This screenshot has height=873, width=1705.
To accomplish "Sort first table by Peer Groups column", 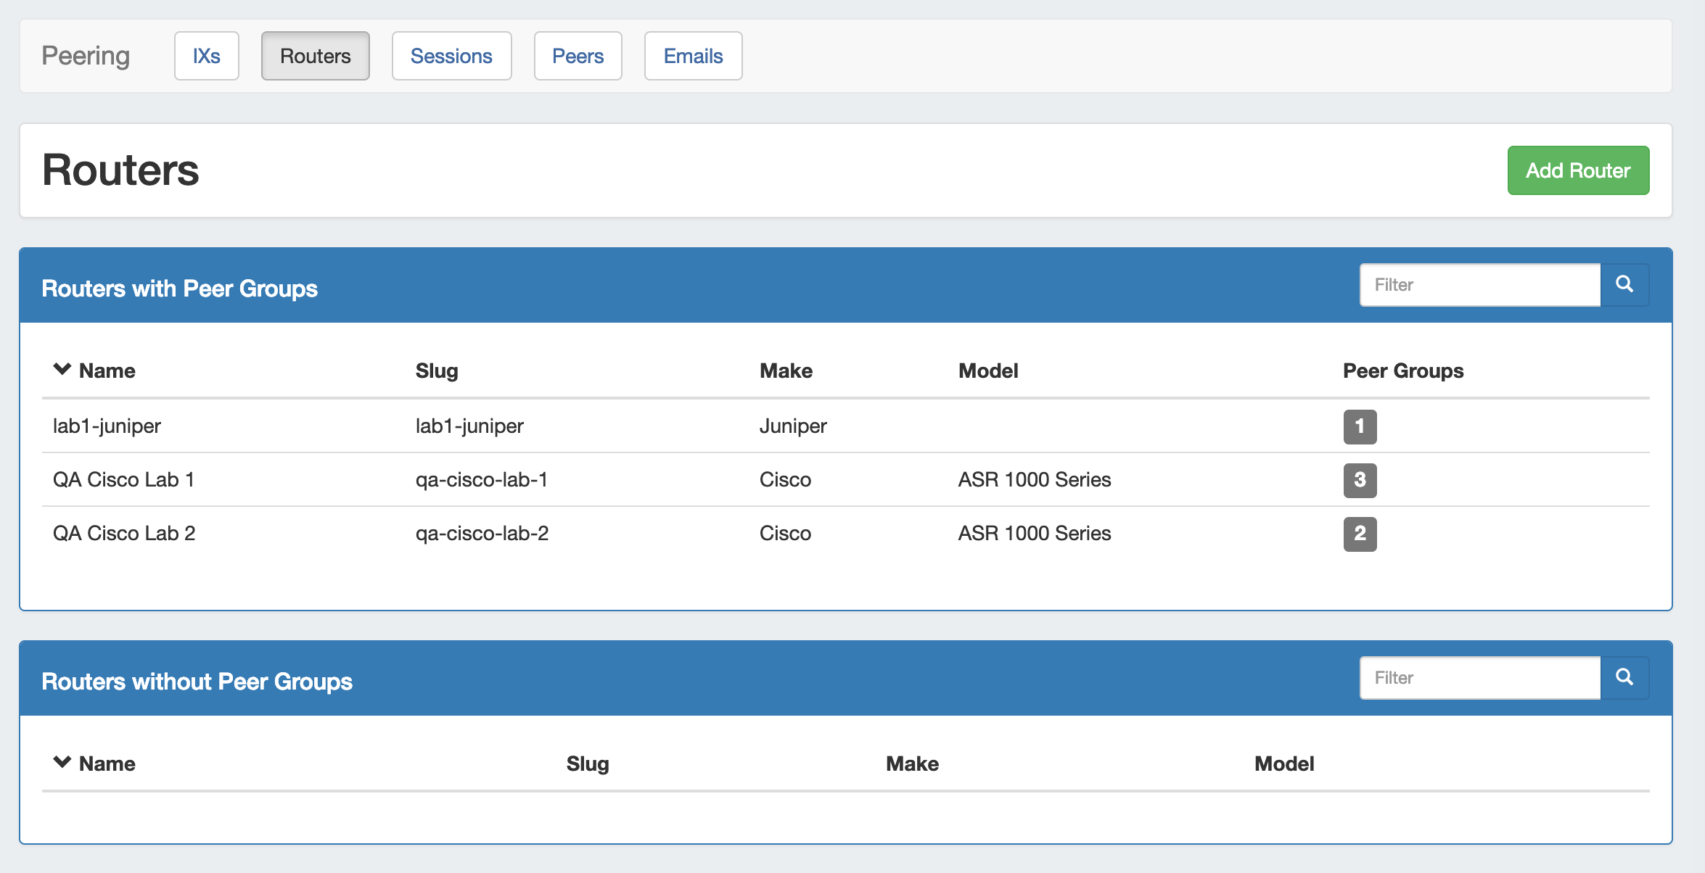I will coord(1402,371).
